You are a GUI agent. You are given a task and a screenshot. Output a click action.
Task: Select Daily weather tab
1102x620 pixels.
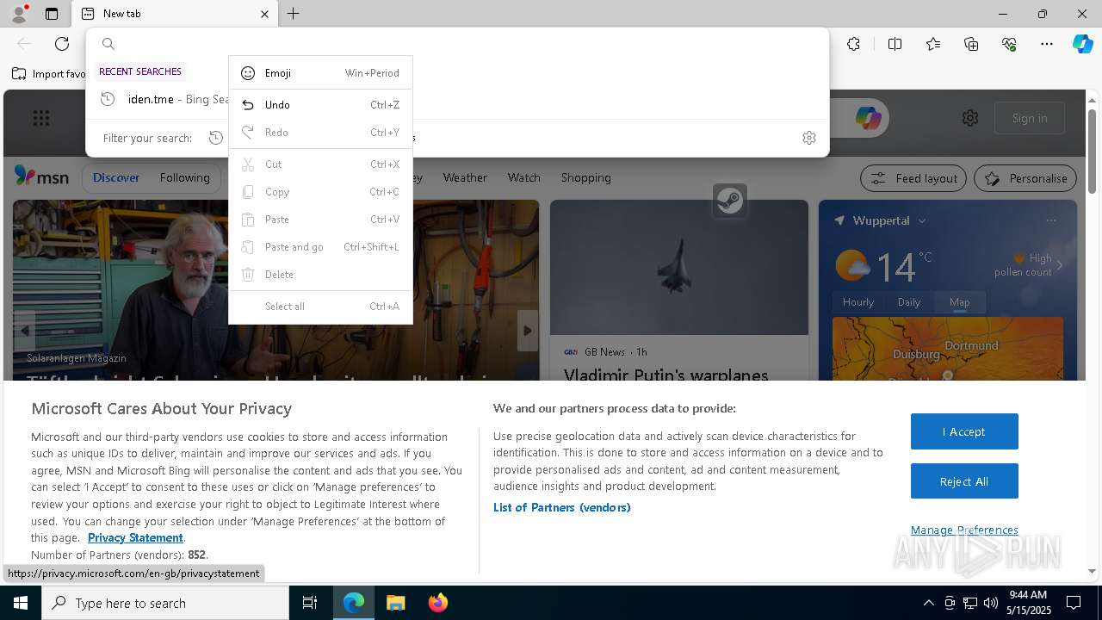tap(909, 302)
